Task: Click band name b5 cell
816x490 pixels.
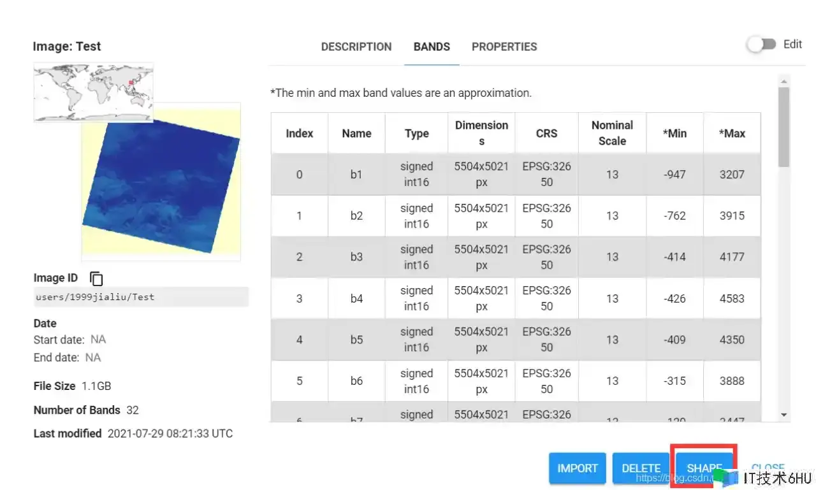Action: [356, 340]
